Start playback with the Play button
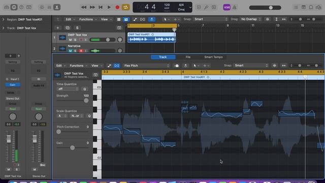 pos(109,7)
